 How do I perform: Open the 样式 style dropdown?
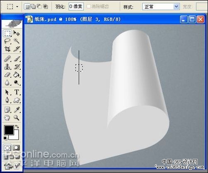161,7
